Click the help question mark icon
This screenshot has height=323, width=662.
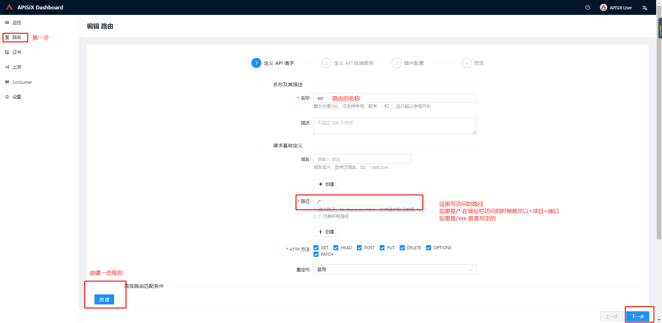tap(588, 7)
